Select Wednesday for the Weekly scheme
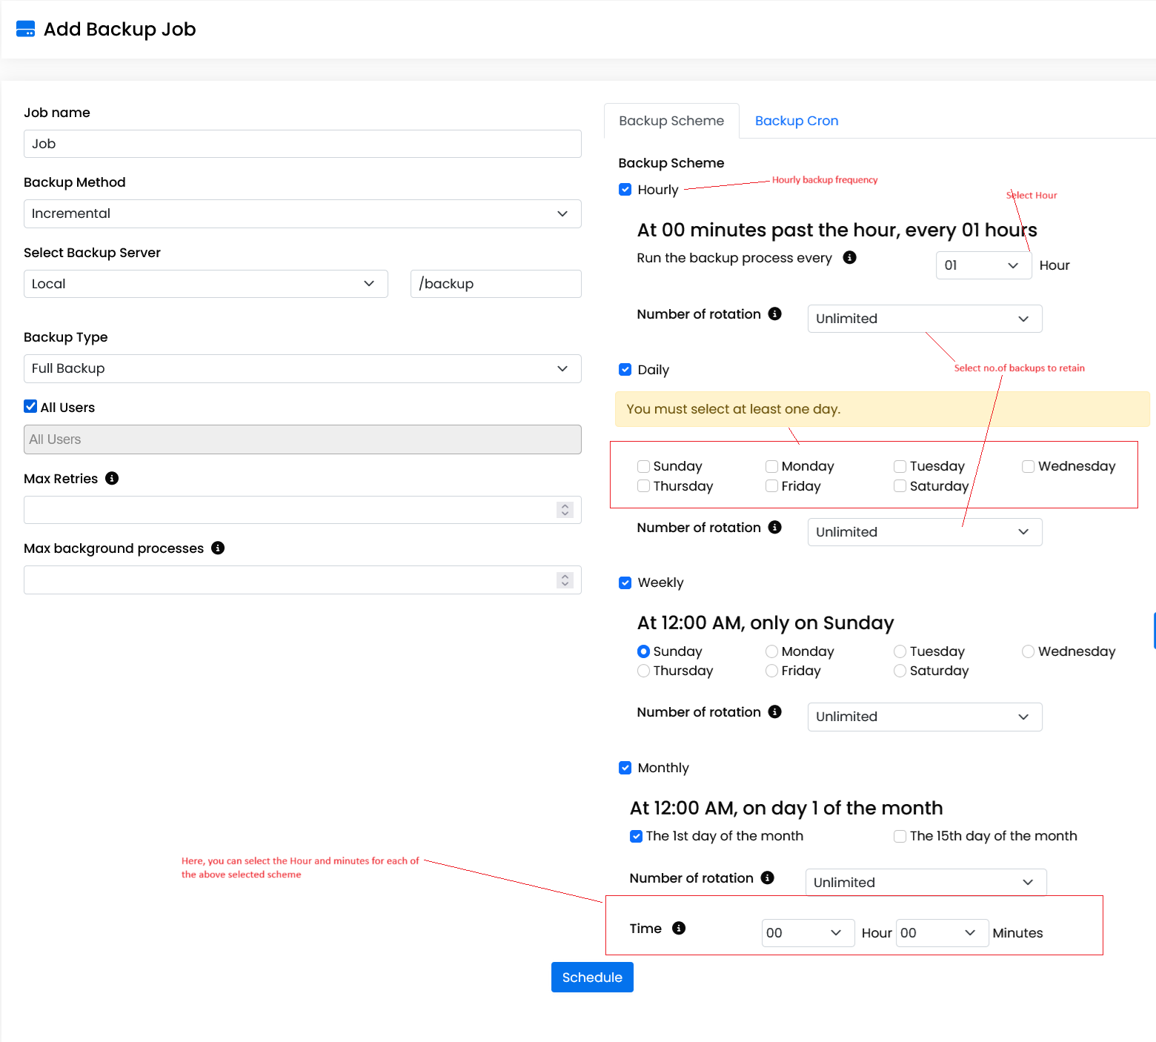This screenshot has height=1042, width=1156. (1028, 651)
